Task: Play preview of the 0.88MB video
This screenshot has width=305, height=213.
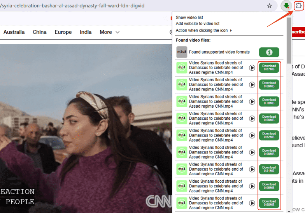Action: coord(252,203)
